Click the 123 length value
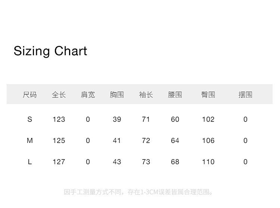 59,119
